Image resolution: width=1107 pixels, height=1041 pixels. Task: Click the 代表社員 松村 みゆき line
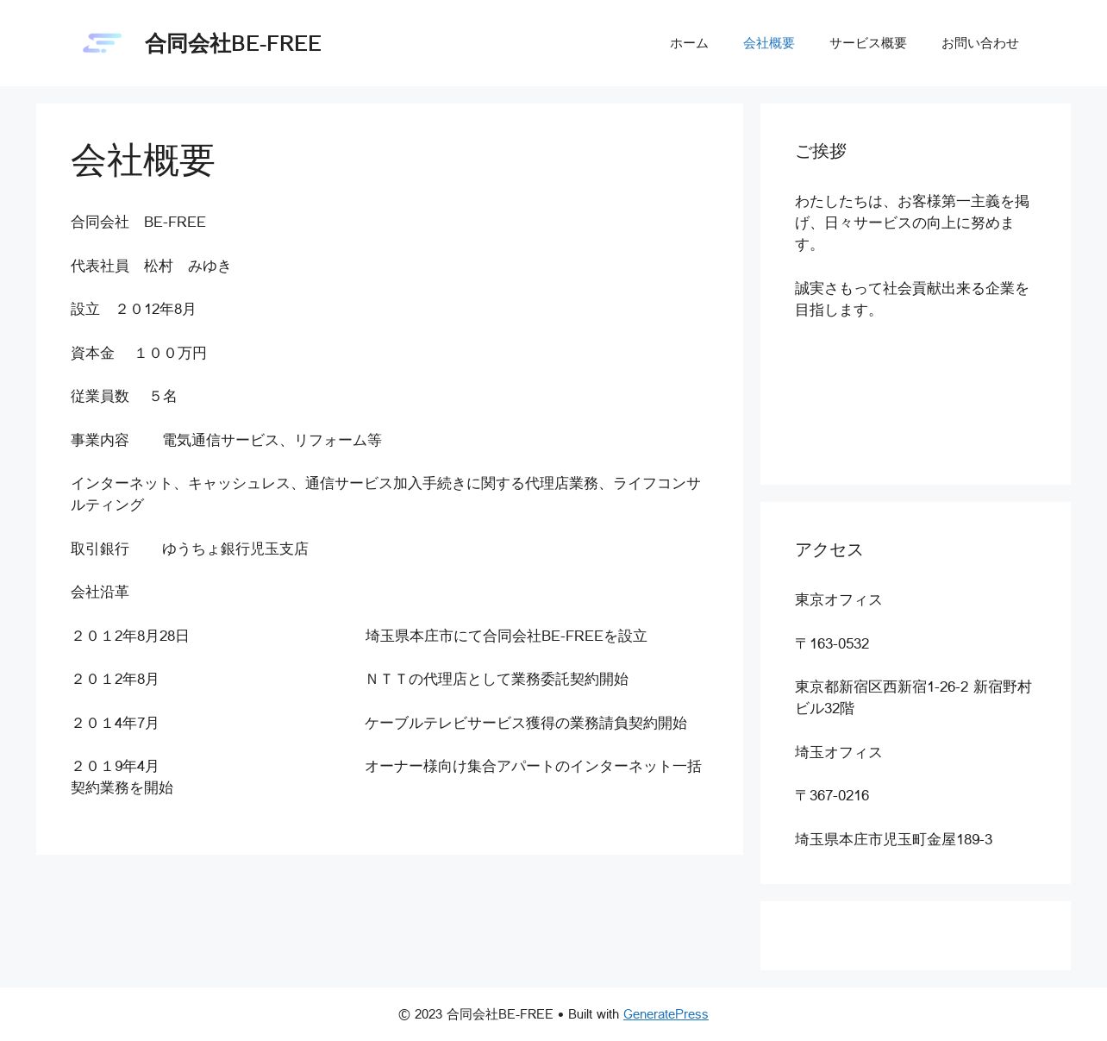tap(151, 266)
